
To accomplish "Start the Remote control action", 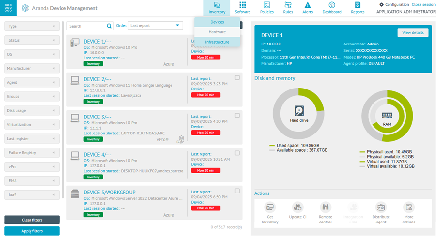I will 326,207.
